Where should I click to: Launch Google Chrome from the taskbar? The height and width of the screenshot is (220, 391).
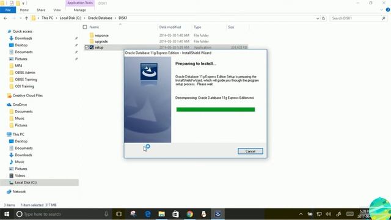point(190,214)
